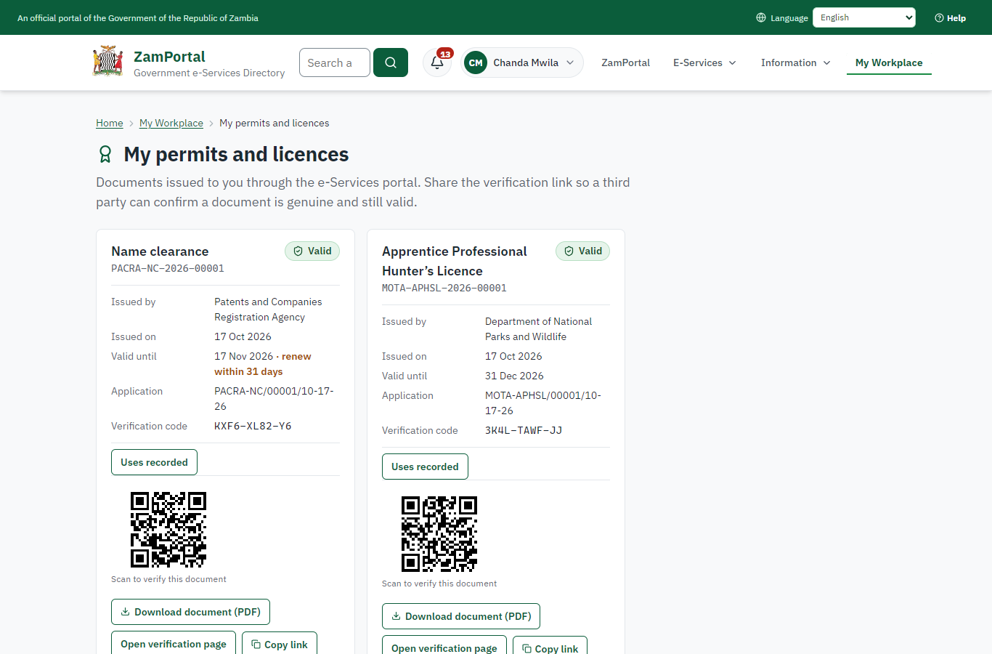This screenshot has width=992, height=654.
Task: Click reference MOTA-APHSL-2026-00001
Action: [444, 288]
